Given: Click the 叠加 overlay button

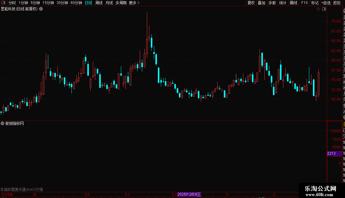Looking at the screenshot, I should tap(262, 3).
